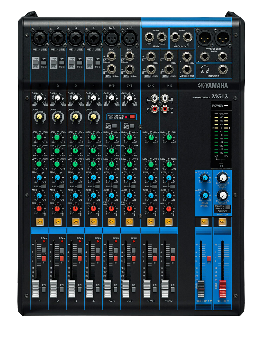This screenshot has height=349, width=261.
Task: Click the channel 11/12 BAL knob
Action: click(168, 208)
